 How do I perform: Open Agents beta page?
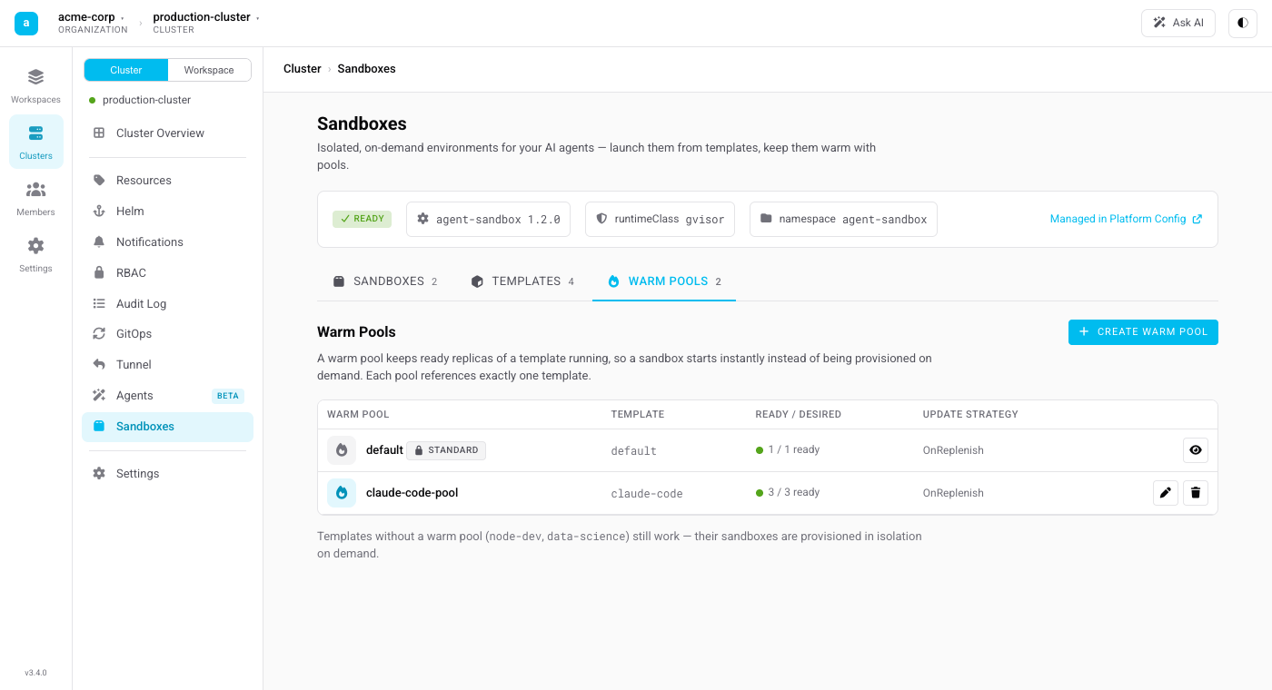click(x=167, y=396)
